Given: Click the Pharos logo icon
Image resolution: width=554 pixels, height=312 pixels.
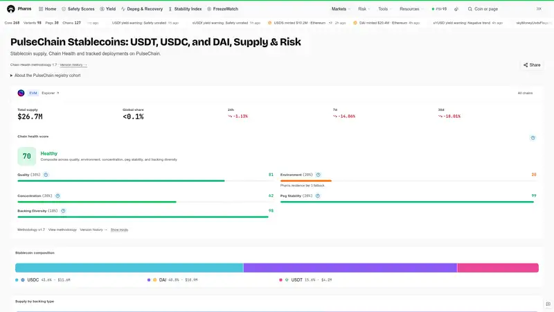Looking at the screenshot, I should pyautogui.click(x=11, y=9).
